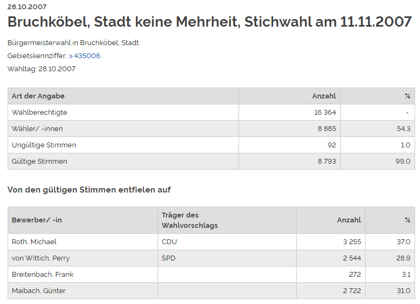Screen dimensions: 420x304
Task: Click the SPD party cell
Action: click(x=168, y=258)
